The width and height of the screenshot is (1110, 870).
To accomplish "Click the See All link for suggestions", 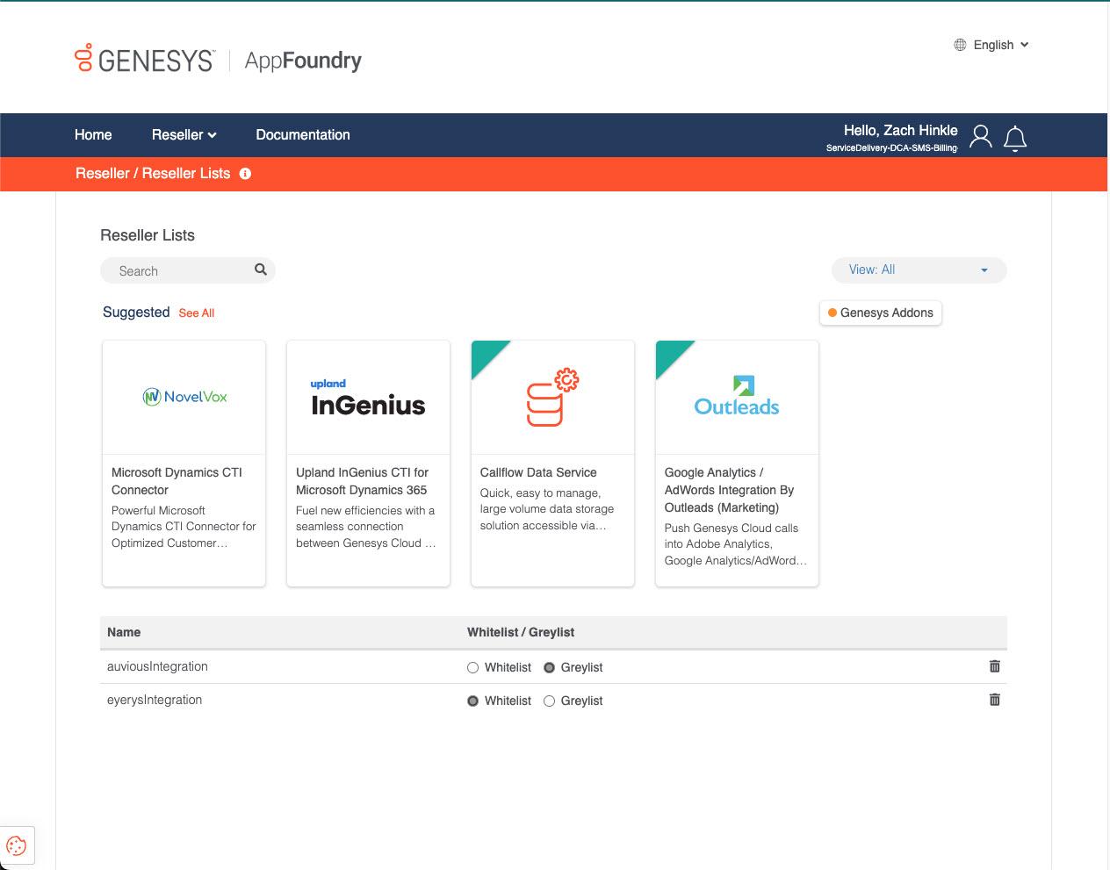I will click(x=196, y=313).
